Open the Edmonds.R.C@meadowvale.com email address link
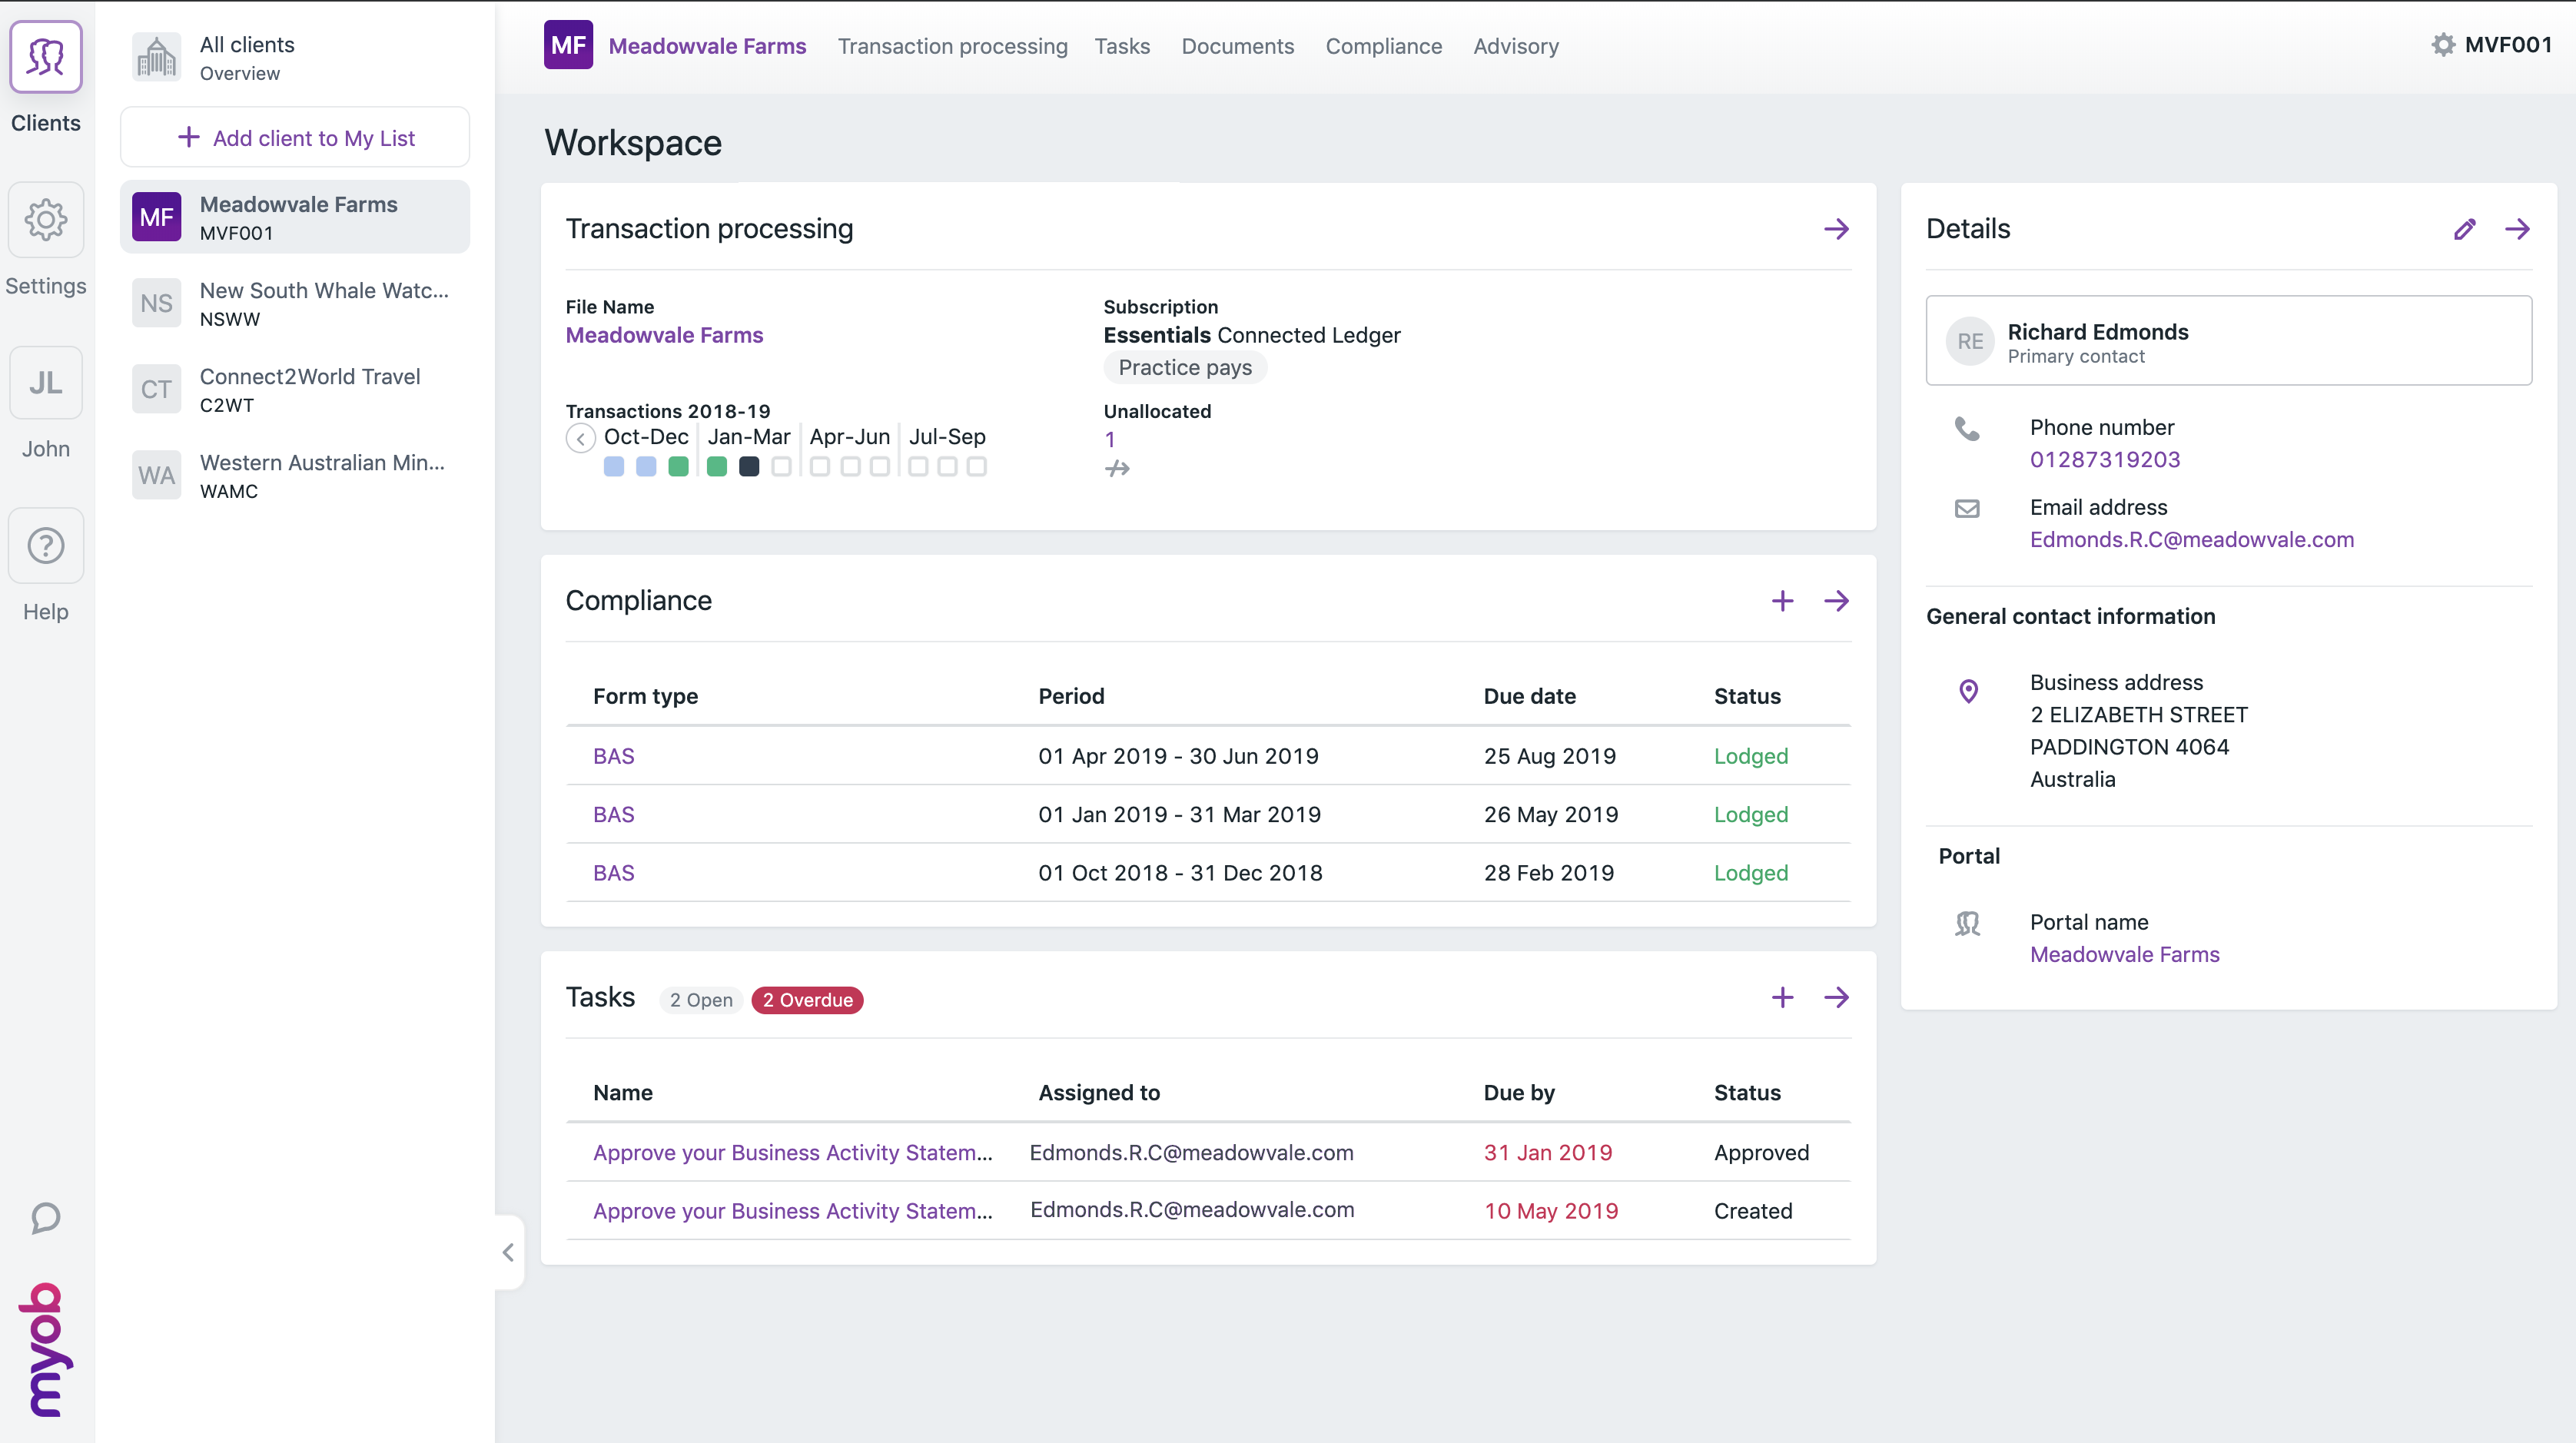Image resolution: width=2576 pixels, height=1443 pixels. [x=2191, y=540]
